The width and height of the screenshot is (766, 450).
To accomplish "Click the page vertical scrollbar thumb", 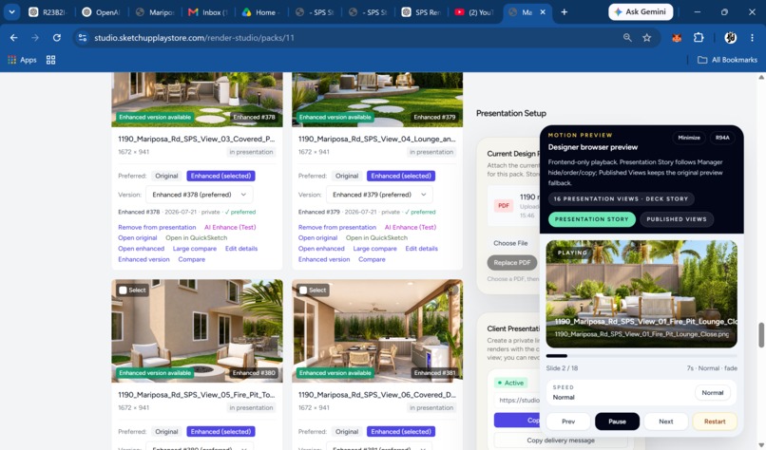I will [x=760, y=335].
